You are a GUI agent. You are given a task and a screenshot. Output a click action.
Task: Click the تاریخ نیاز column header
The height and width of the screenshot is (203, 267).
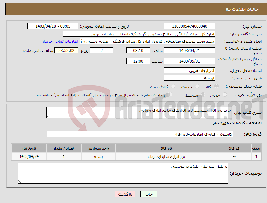[x=29, y=148]
